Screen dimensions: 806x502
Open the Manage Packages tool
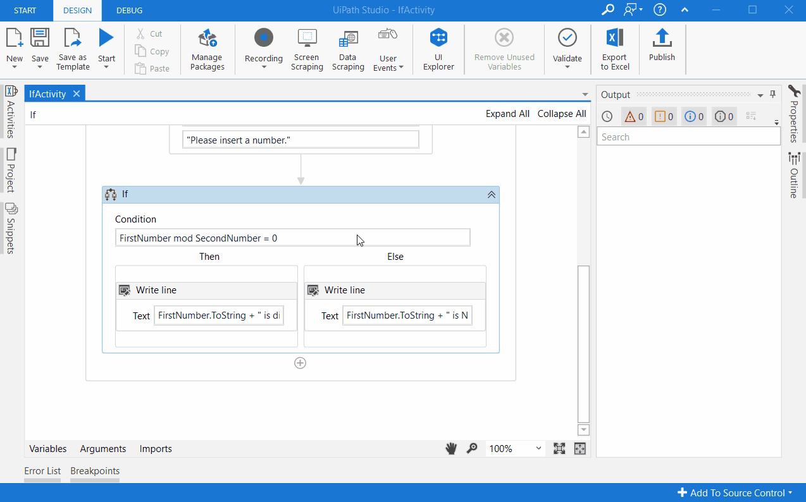[x=208, y=39]
